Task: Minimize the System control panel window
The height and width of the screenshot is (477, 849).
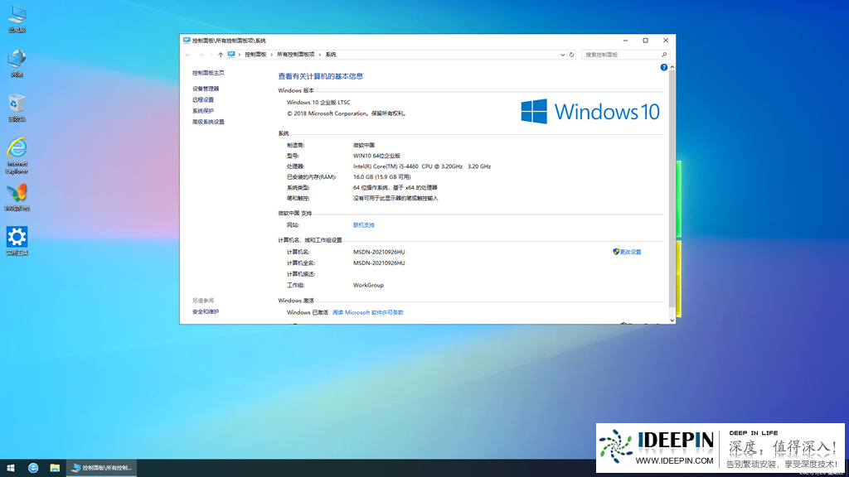Action: [625, 41]
